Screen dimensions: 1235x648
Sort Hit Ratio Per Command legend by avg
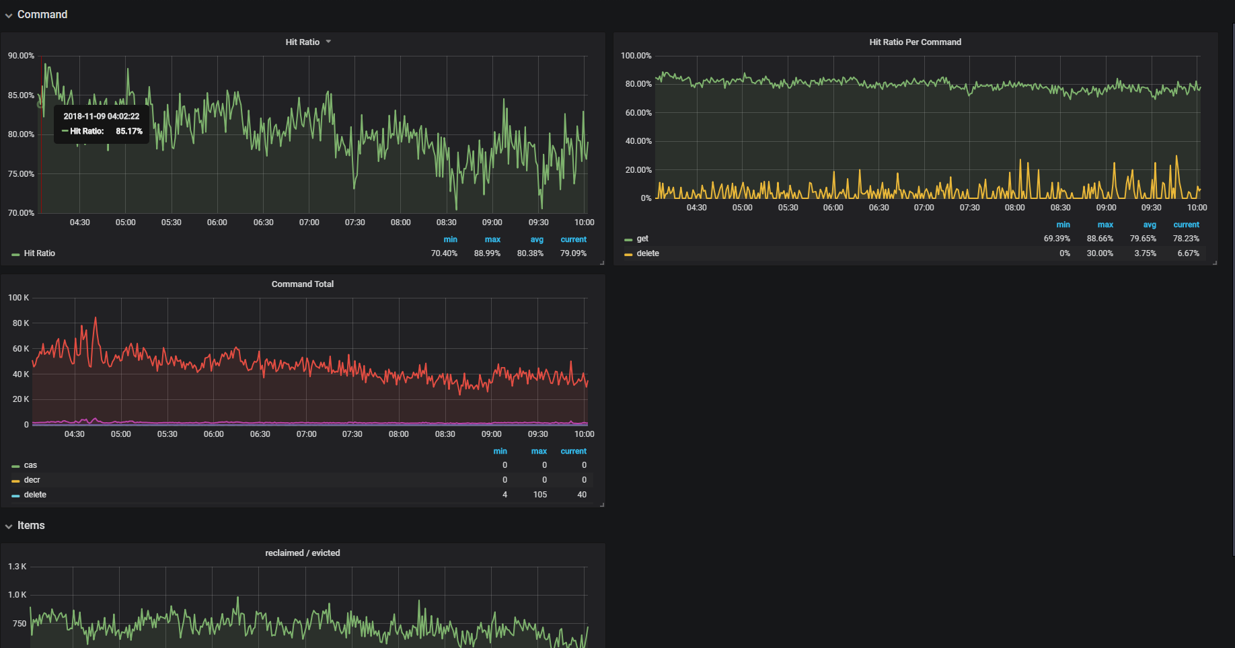(1150, 225)
